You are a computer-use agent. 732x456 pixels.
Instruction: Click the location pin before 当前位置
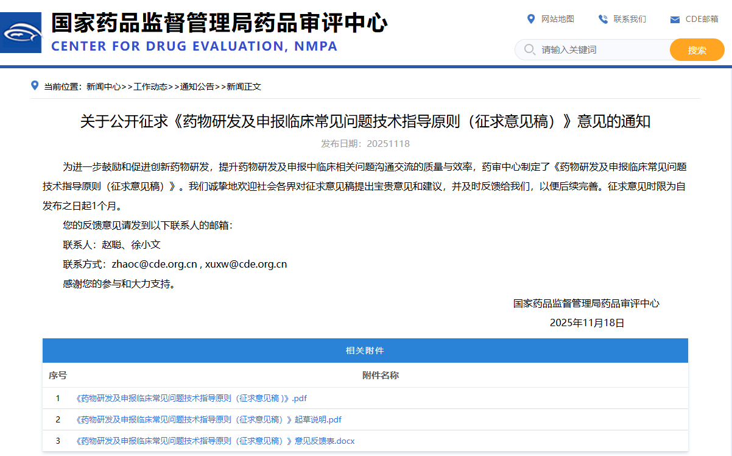coord(33,85)
